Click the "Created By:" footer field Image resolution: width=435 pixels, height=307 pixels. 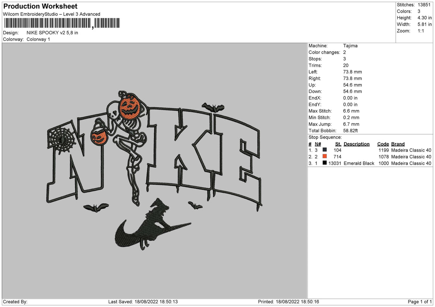(x=15, y=302)
